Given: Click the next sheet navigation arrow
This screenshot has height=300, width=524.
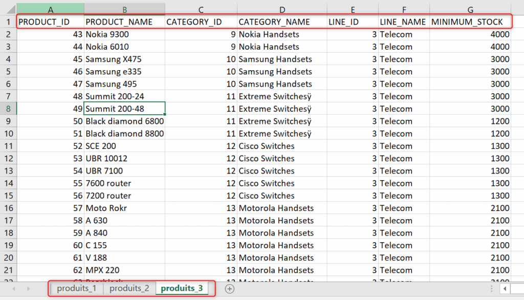Looking at the screenshot, I should click(x=28, y=289).
